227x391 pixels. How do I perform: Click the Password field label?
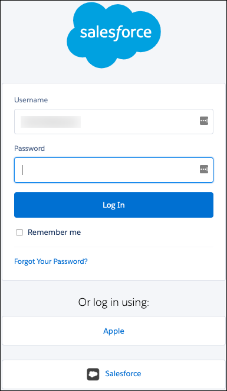(29, 148)
